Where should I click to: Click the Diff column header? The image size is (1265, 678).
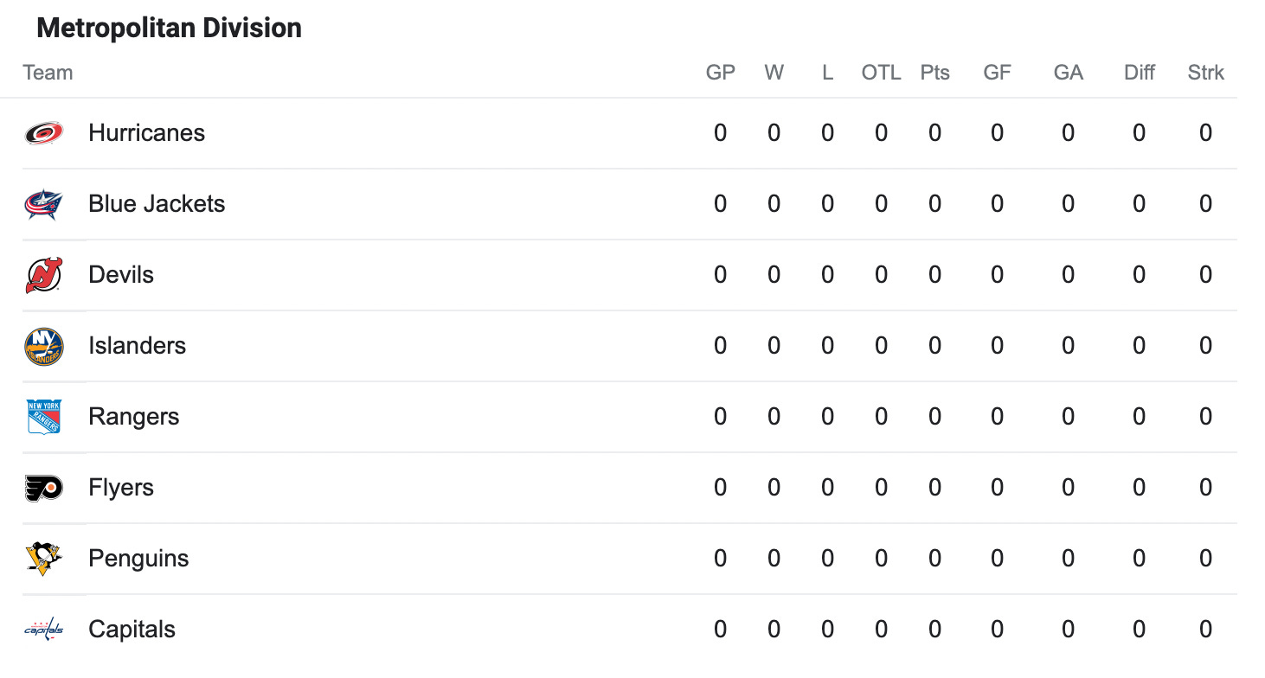1139,73
